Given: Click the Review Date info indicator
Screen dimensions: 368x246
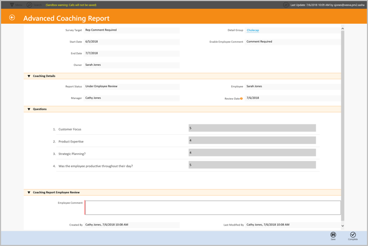Looking at the screenshot, I should click(x=241, y=99).
